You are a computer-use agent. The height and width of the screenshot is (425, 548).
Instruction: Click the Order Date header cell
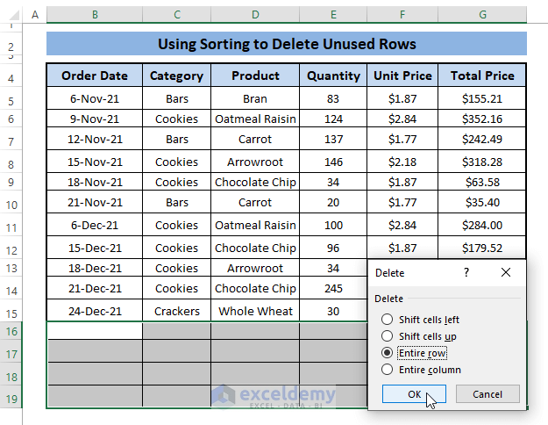coord(95,76)
